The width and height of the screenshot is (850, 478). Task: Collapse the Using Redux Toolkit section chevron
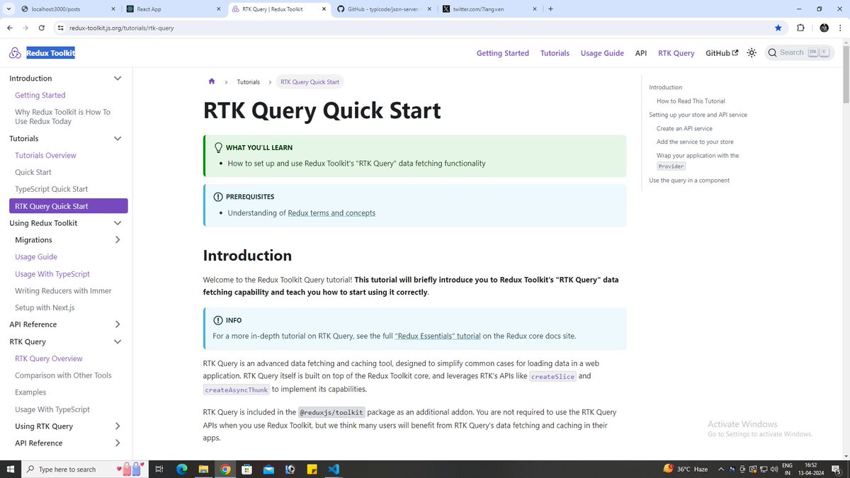(x=118, y=223)
